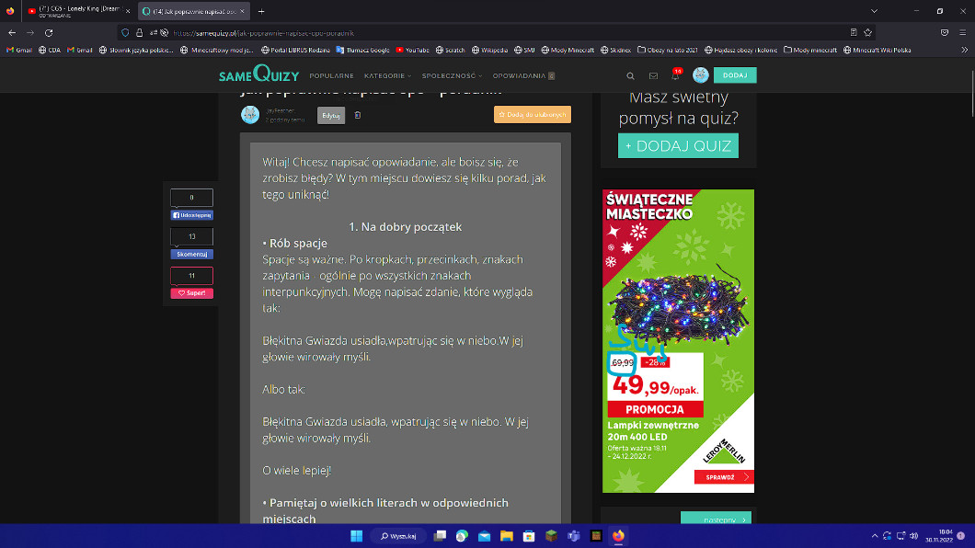
Task: Reload the page with the browser refresh icon
Action: [x=51, y=32]
